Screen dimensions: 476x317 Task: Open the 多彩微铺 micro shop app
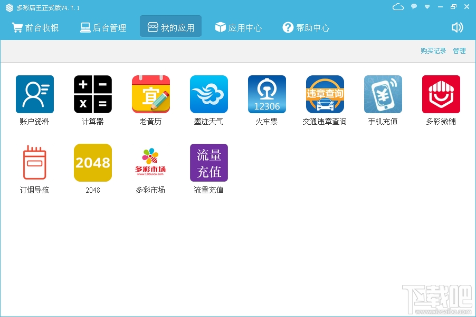(441, 94)
